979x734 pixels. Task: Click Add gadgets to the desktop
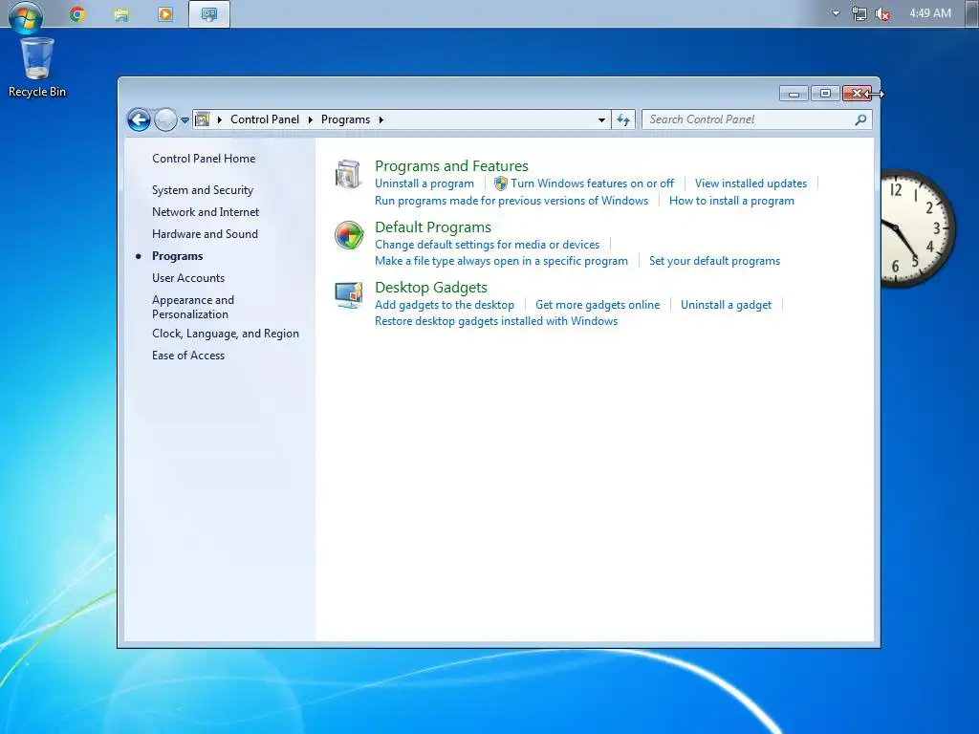tap(445, 305)
